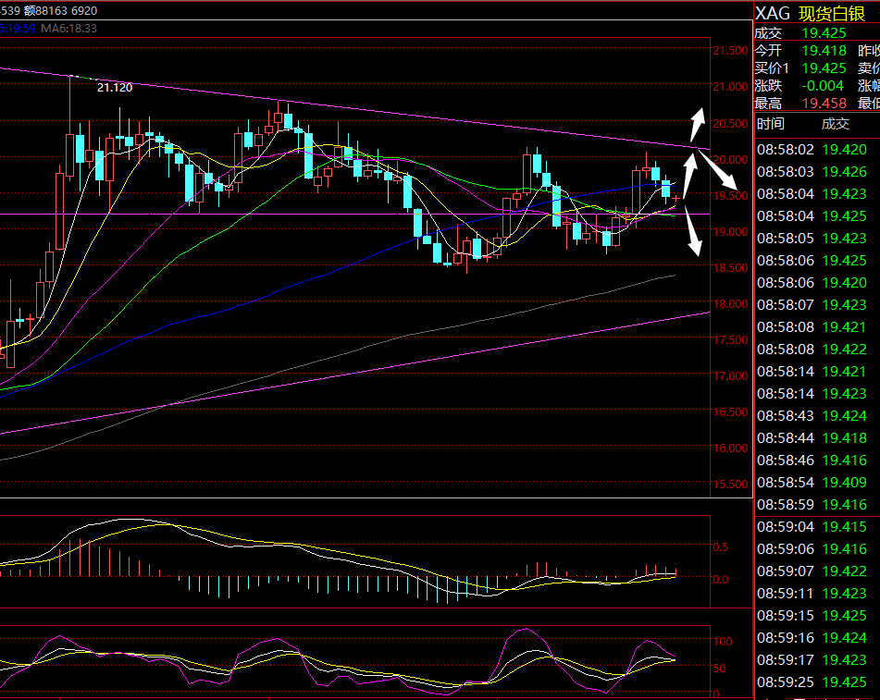Click the MACD 0.0 axis label
This screenshot has height=700, width=880.
pos(721,579)
